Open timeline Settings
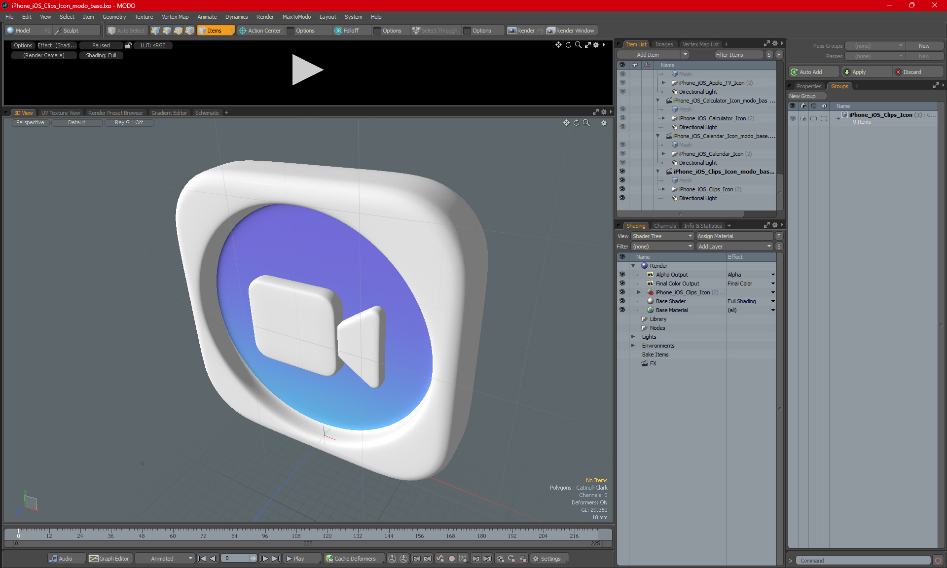 pyautogui.click(x=549, y=559)
